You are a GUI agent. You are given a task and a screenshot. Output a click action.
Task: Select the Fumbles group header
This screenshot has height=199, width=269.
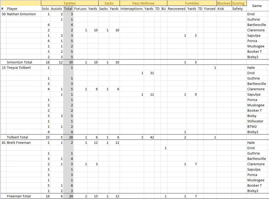coord(192,3)
